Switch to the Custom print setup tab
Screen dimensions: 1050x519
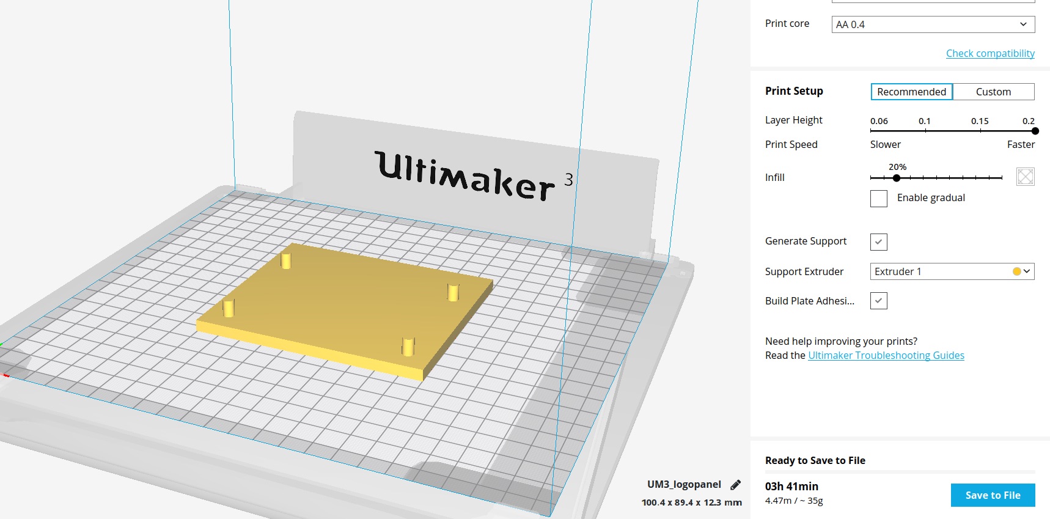(x=993, y=92)
